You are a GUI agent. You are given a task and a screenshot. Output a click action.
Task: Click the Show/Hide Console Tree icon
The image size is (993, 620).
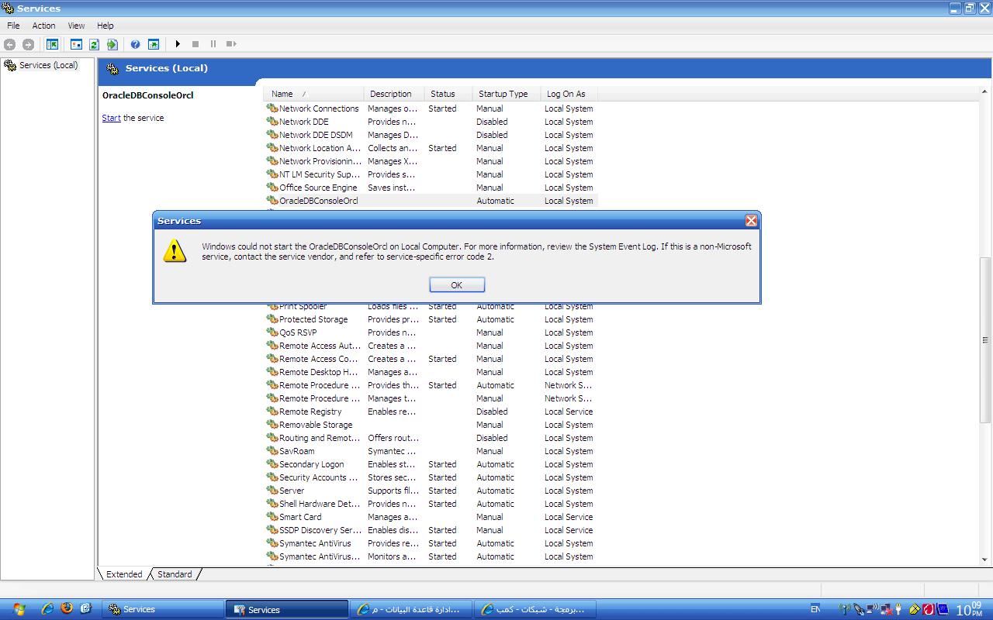click(52, 44)
